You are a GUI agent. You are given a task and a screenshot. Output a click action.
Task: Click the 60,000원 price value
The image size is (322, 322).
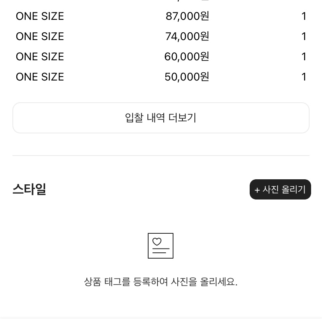[x=187, y=56]
